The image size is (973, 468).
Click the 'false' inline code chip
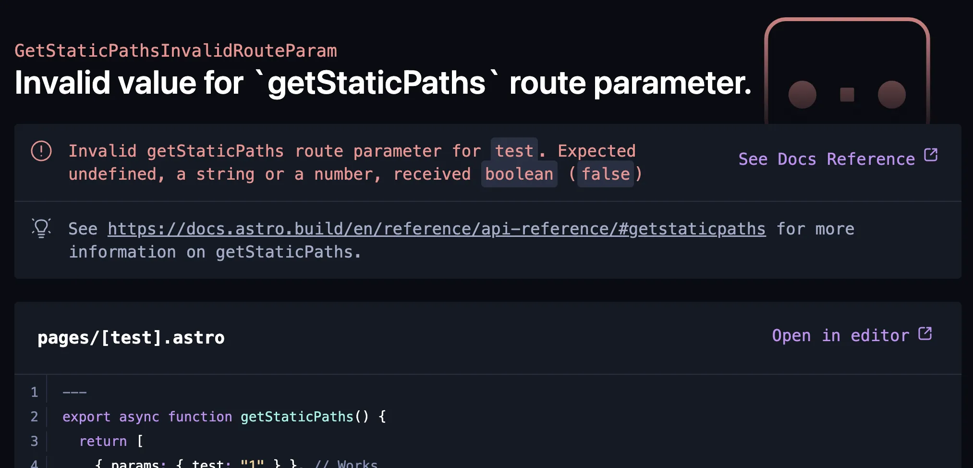[x=605, y=174]
